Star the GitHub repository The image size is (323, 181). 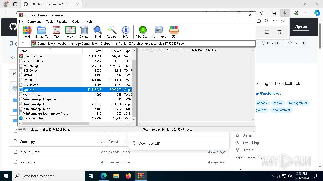click(297, 43)
